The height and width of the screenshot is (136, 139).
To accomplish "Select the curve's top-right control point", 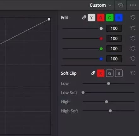I will coord(49,19).
